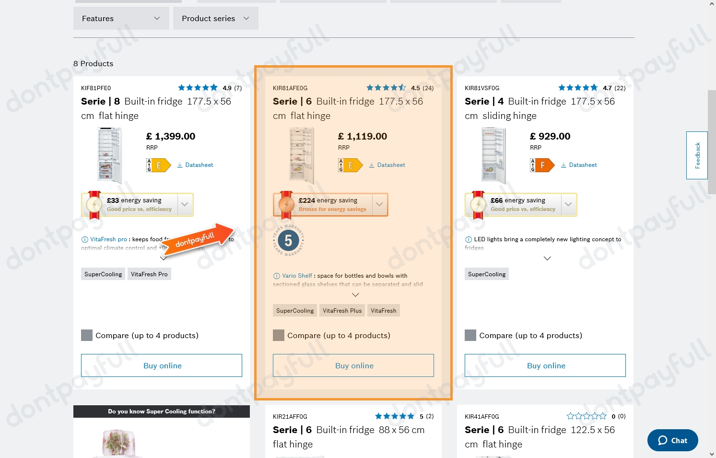716x458 pixels.
Task: Buy the Serie 6 £1,119 fridge online
Action: 353,365
